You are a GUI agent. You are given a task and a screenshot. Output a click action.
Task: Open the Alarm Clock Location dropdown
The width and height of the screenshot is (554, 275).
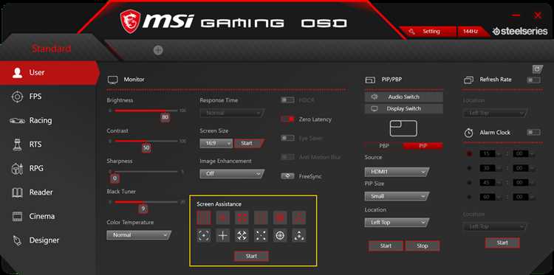496,227
